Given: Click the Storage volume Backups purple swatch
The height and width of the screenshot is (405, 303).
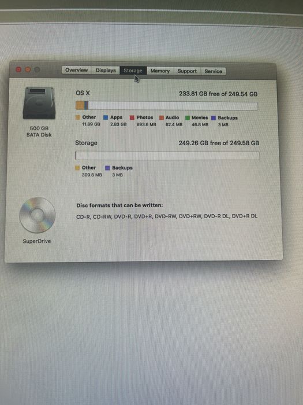Looking at the screenshot, I should pyautogui.click(x=108, y=168).
